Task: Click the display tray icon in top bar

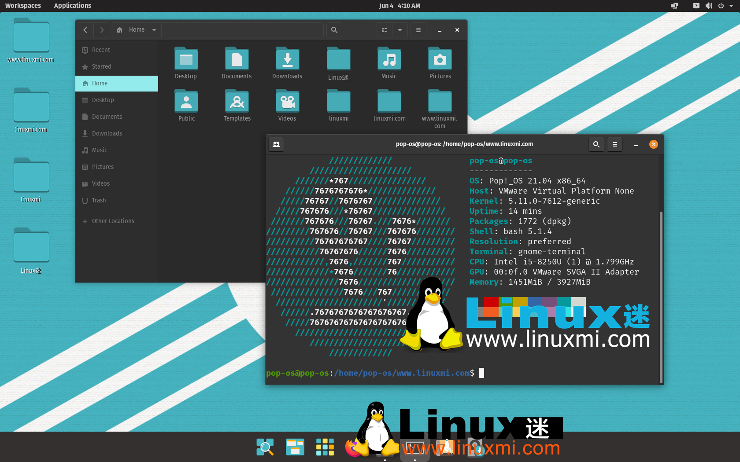Action: (x=674, y=6)
